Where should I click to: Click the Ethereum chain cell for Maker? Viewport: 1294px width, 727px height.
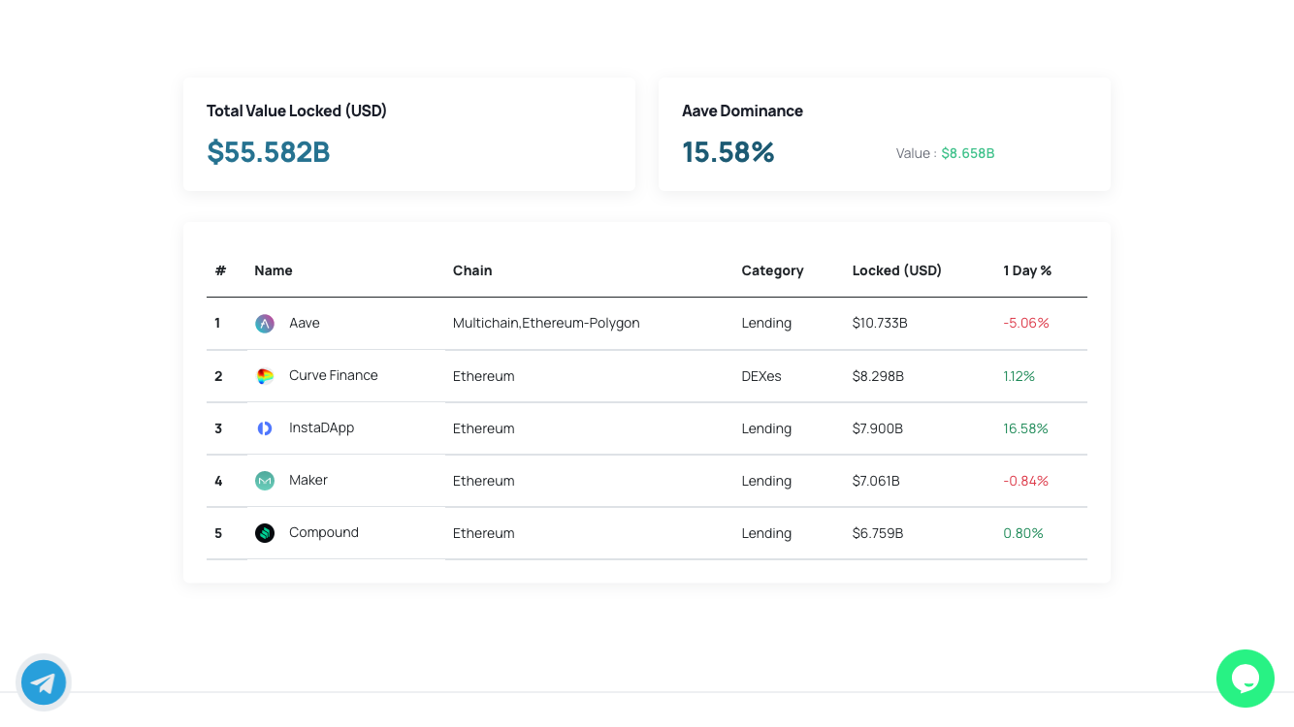click(x=484, y=481)
